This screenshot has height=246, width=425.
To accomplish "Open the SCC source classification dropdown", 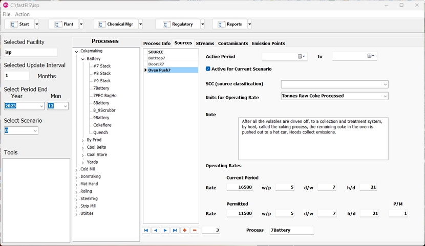I will point(385,84).
